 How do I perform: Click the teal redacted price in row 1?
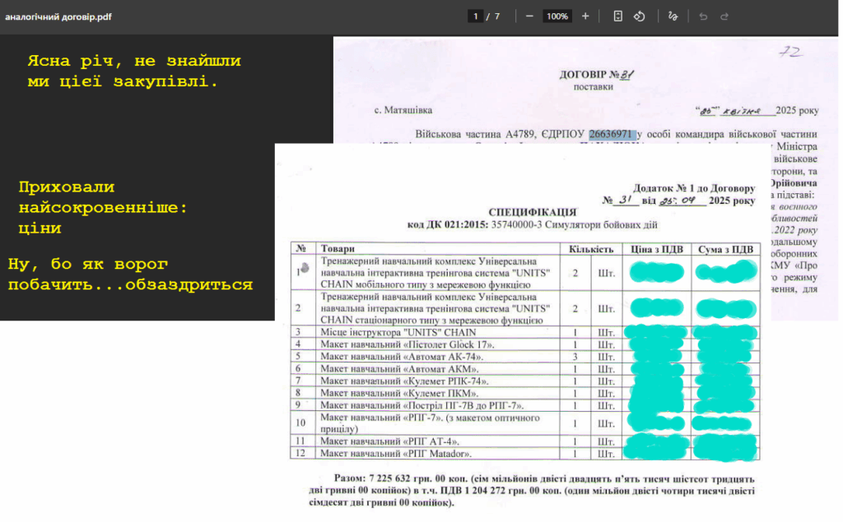(656, 272)
